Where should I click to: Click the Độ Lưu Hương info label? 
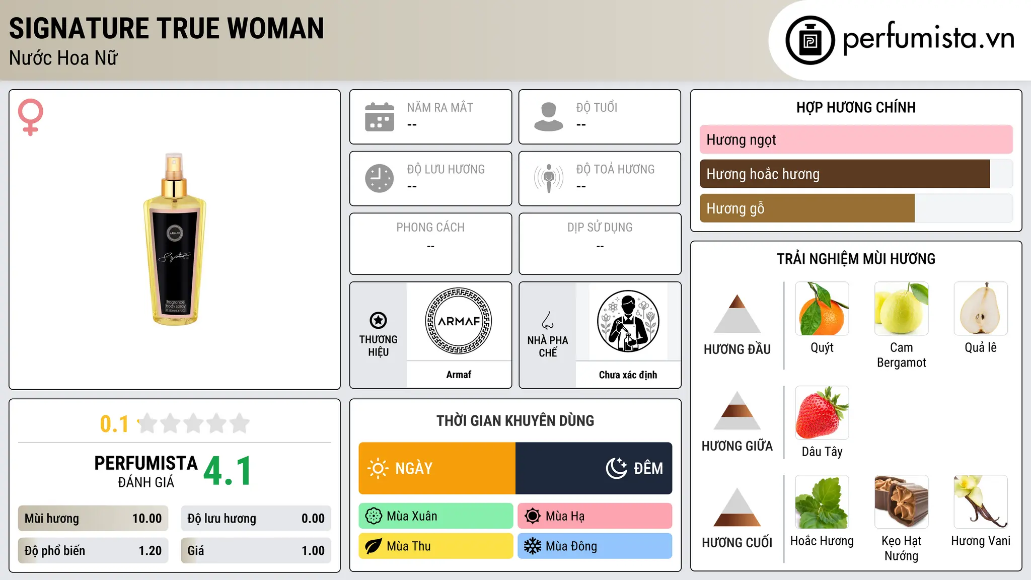pos(446,169)
